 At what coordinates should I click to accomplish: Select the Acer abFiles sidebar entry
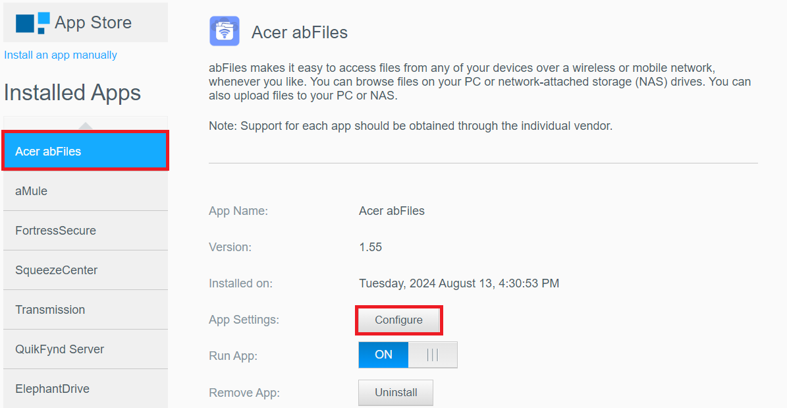click(84, 151)
